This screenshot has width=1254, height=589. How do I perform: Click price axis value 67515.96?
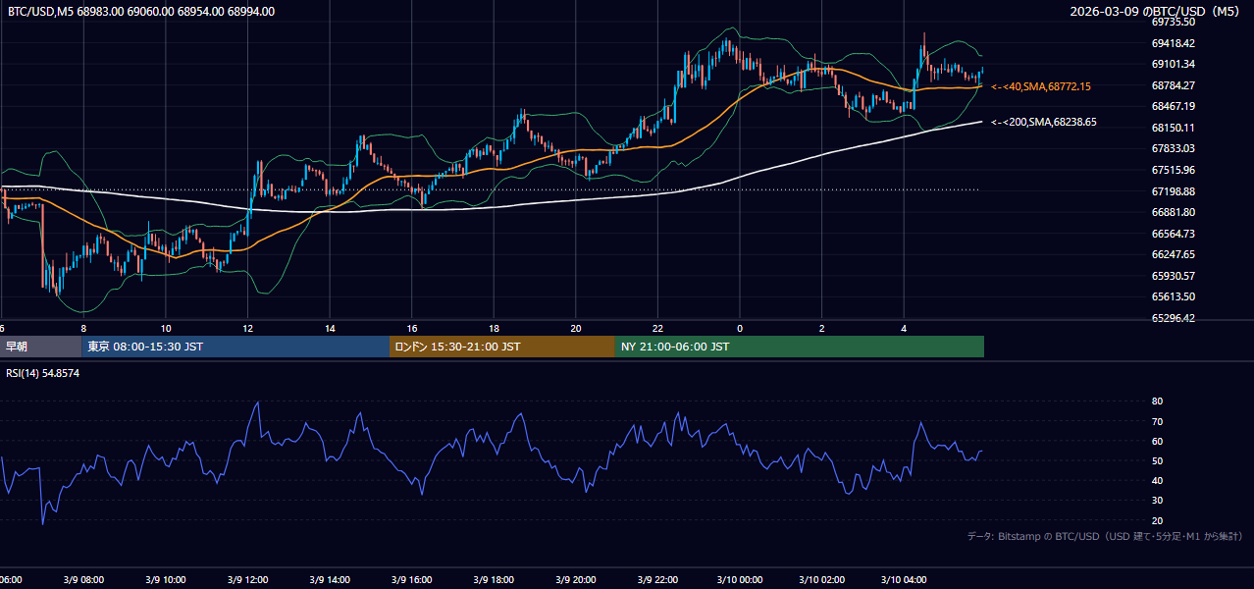[1173, 170]
